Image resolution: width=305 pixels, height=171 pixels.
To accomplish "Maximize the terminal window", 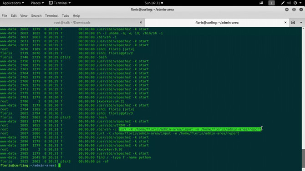I will pyautogui.click(x=294, y=10).
